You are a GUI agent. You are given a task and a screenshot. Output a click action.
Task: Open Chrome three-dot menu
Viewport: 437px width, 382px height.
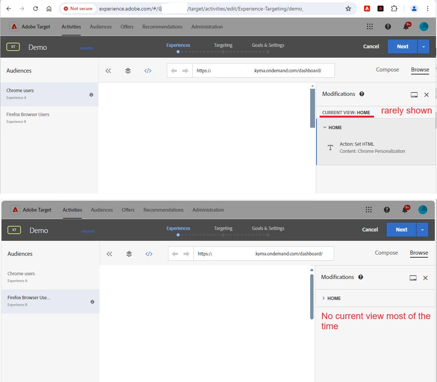pos(428,9)
